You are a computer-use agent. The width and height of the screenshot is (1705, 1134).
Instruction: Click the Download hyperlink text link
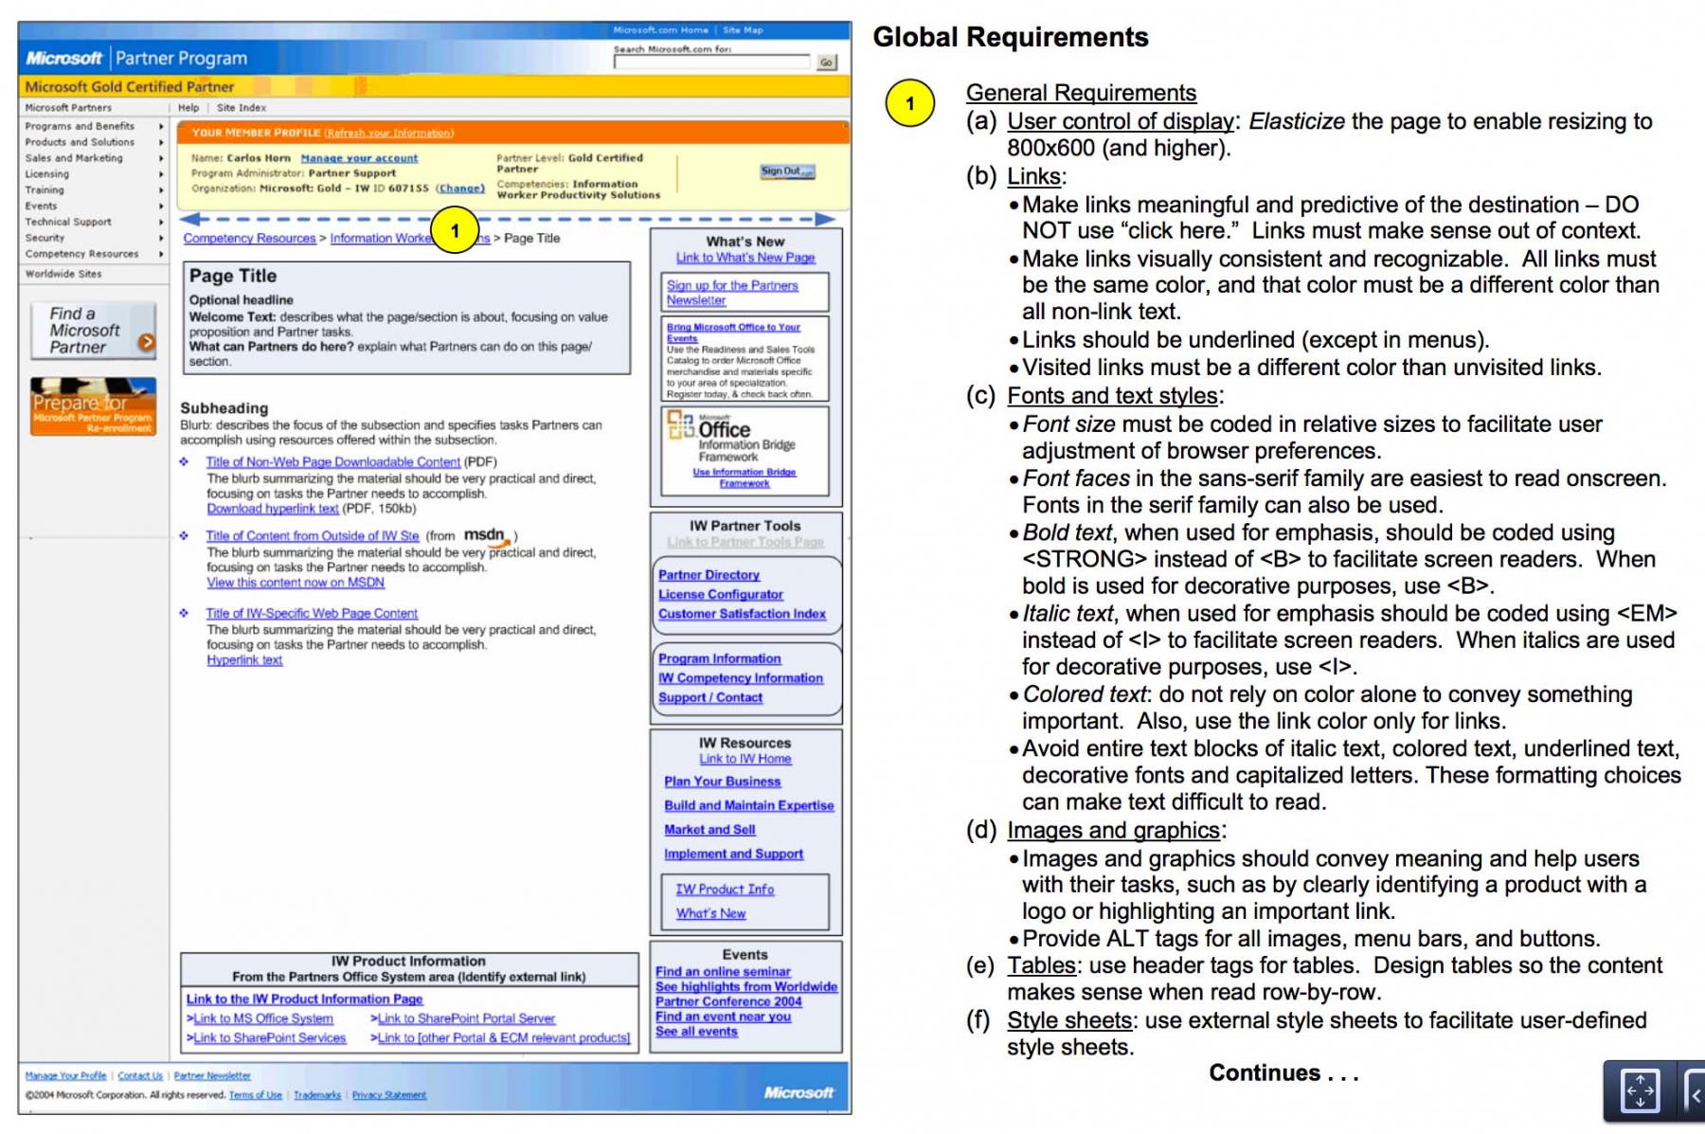[x=273, y=509]
